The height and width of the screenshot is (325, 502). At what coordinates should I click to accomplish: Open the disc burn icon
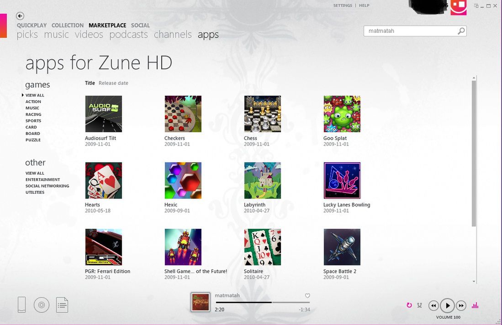(x=42, y=305)
